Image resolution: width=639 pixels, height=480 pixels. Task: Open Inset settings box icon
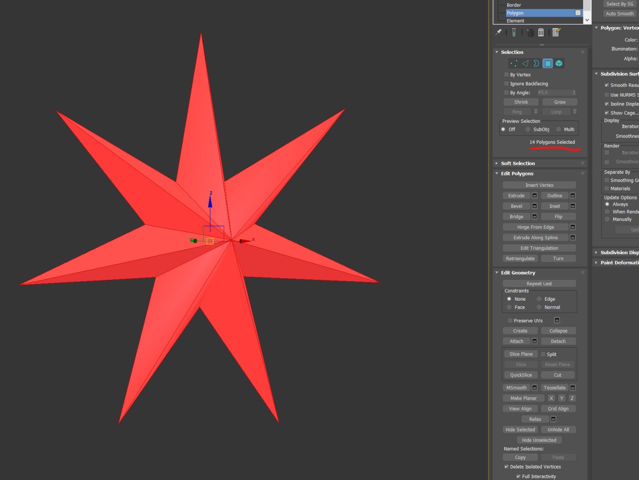[573, 206]
